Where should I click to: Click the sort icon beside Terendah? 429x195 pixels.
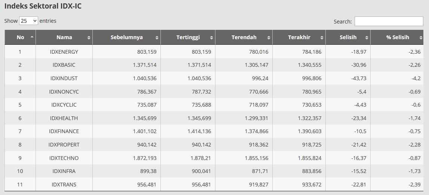point(269,38)
